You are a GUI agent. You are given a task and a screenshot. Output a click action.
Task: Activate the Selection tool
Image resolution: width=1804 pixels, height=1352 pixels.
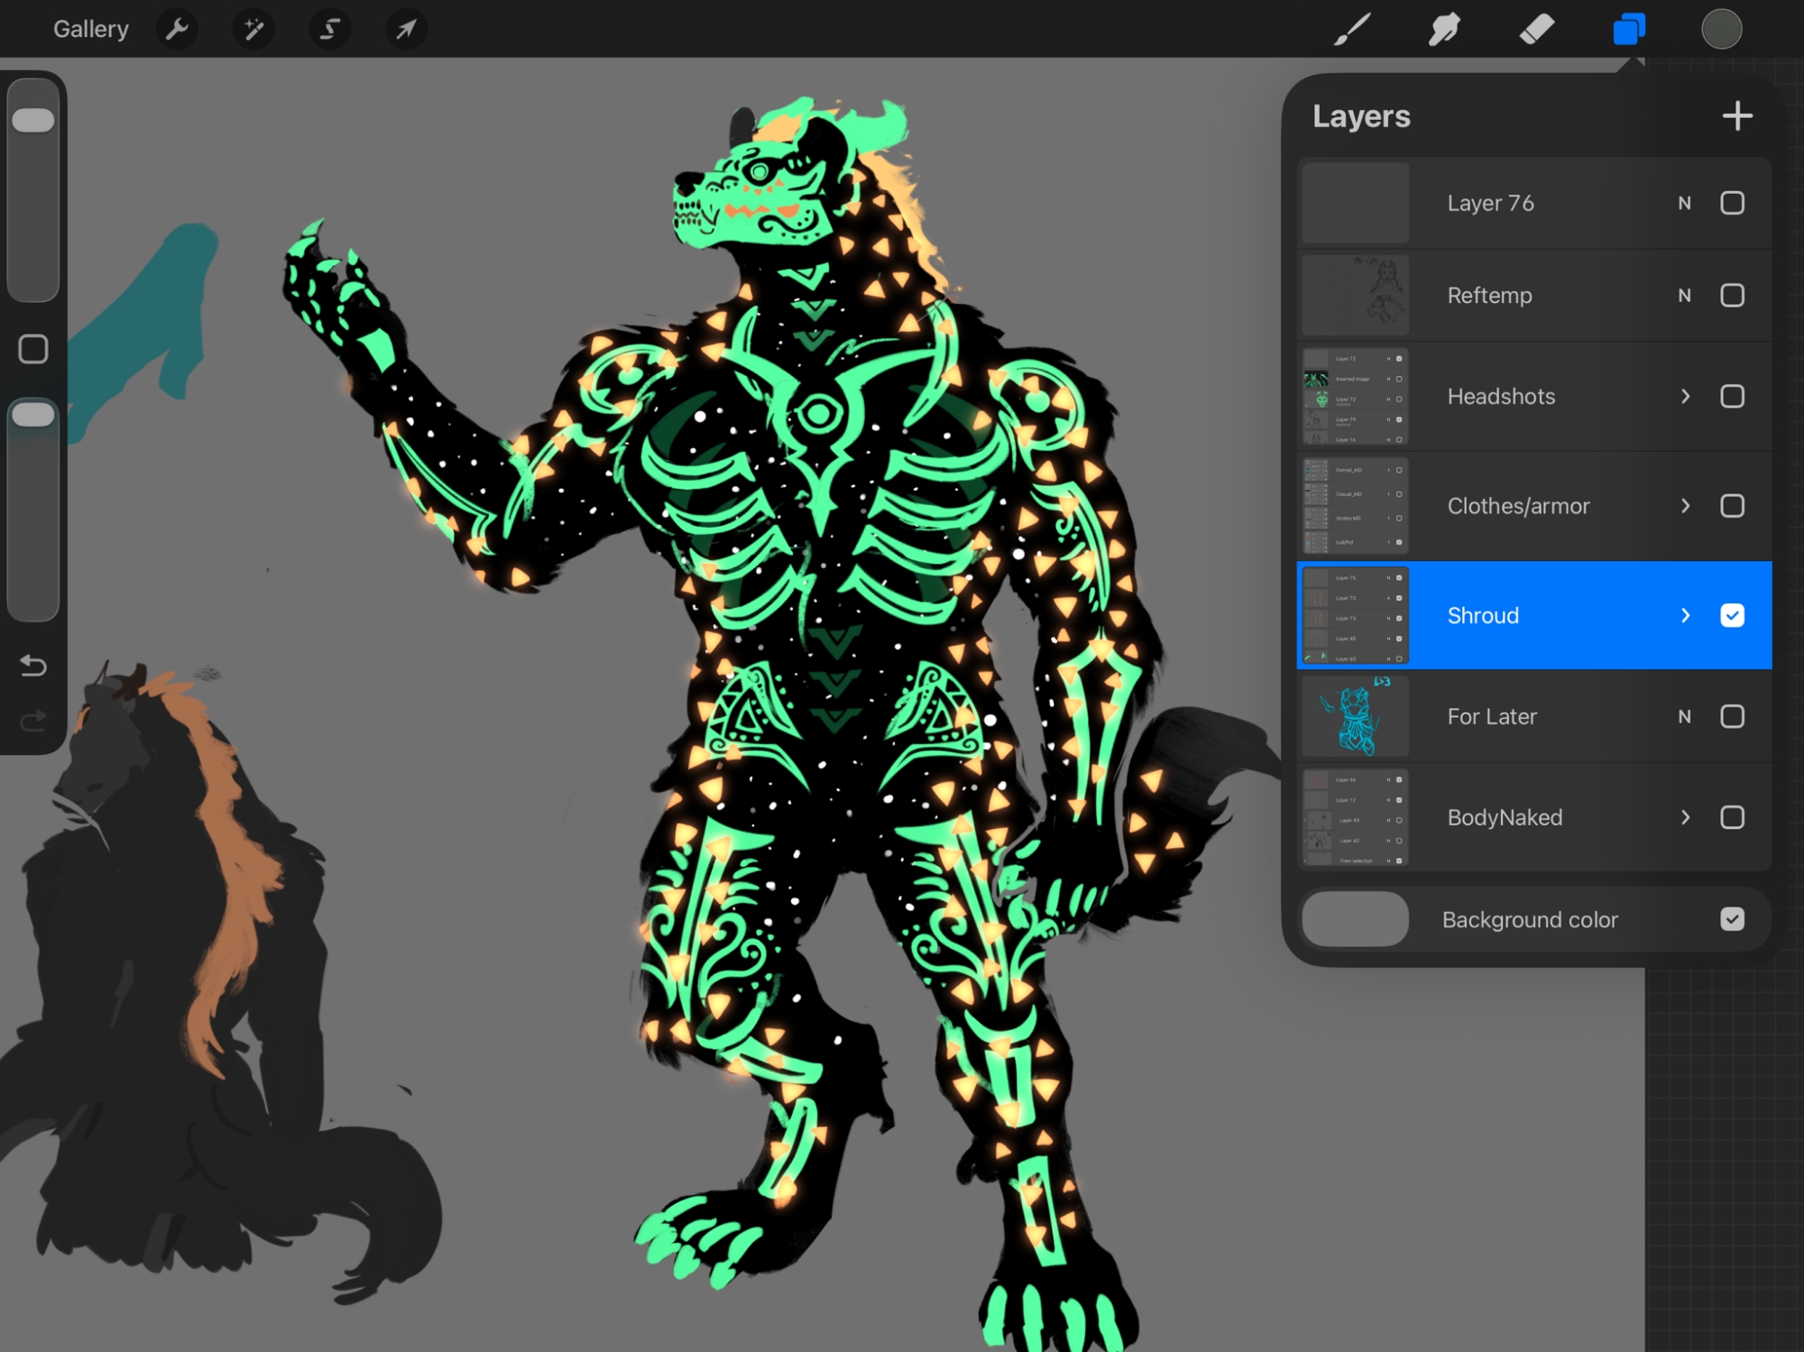[x=330, y=29]
